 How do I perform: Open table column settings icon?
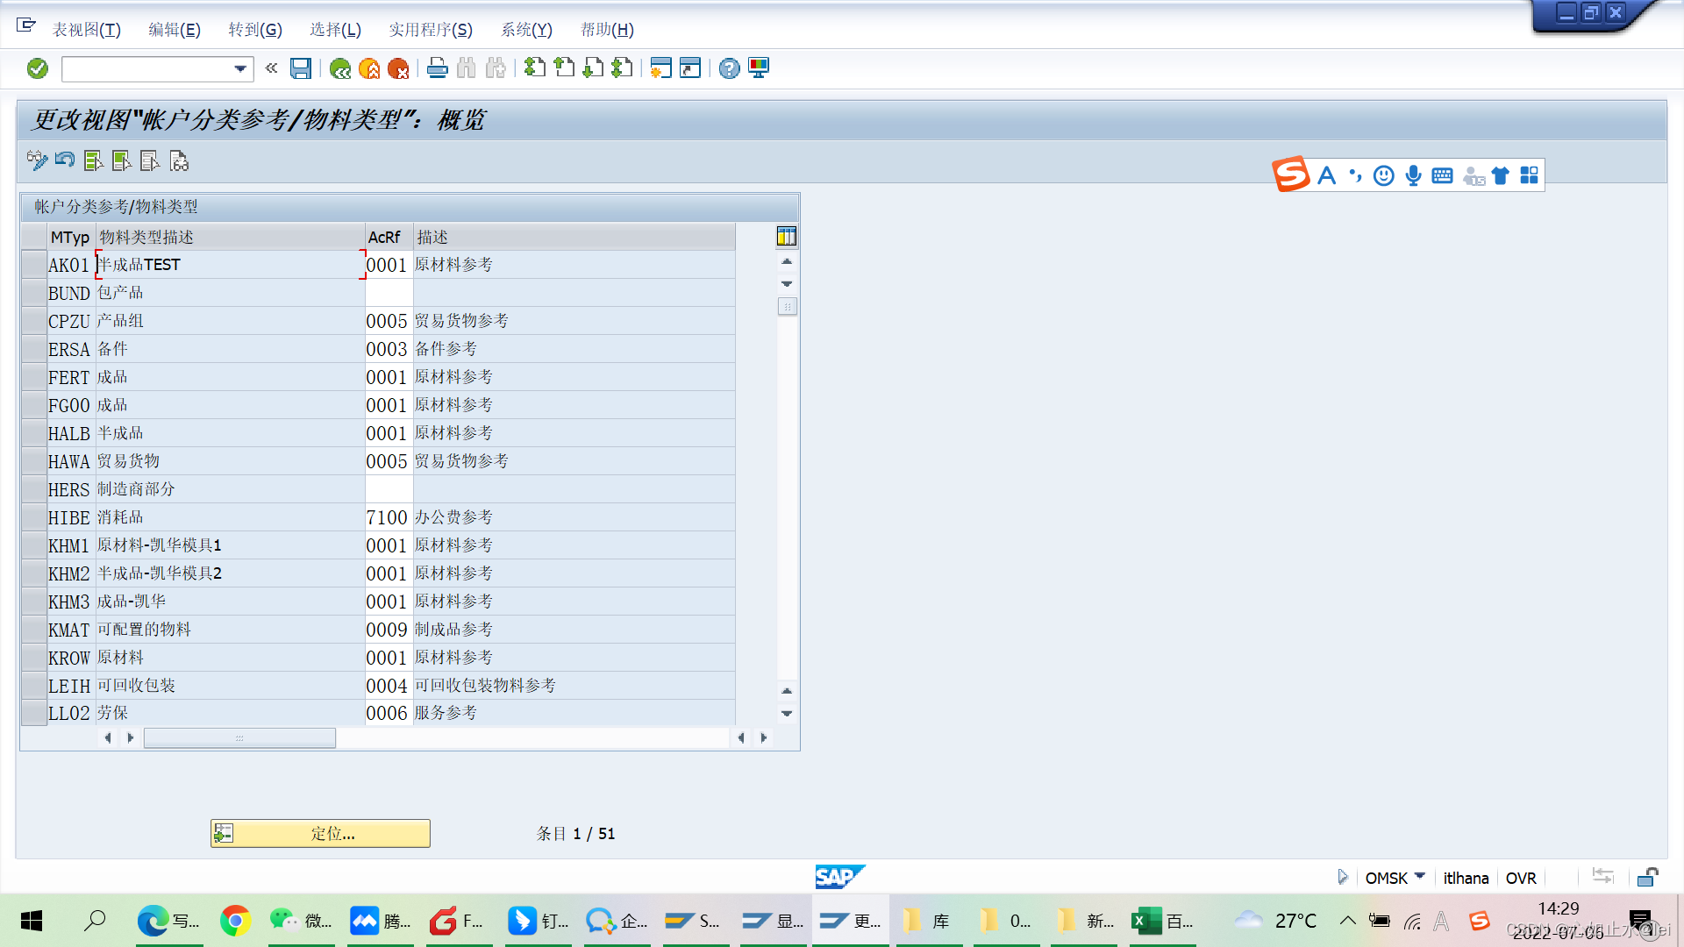point(786,236)
